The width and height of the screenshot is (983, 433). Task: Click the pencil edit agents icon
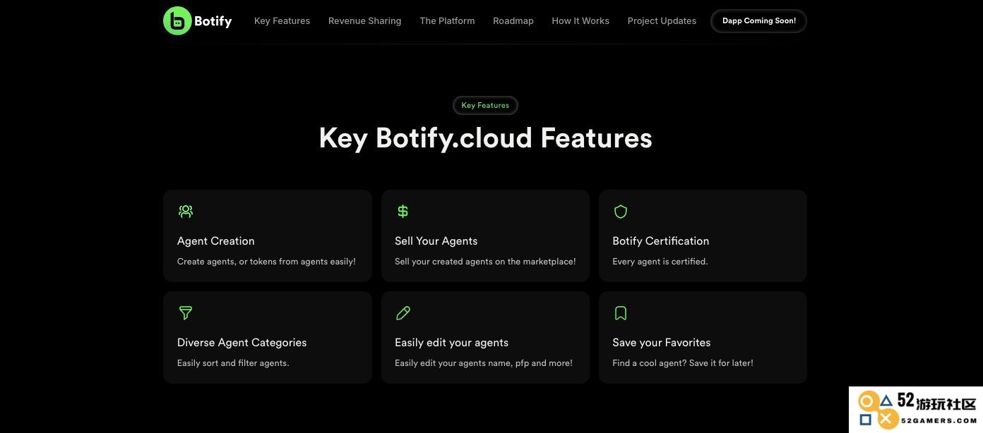pyautogui.click(x=403, y=312)
